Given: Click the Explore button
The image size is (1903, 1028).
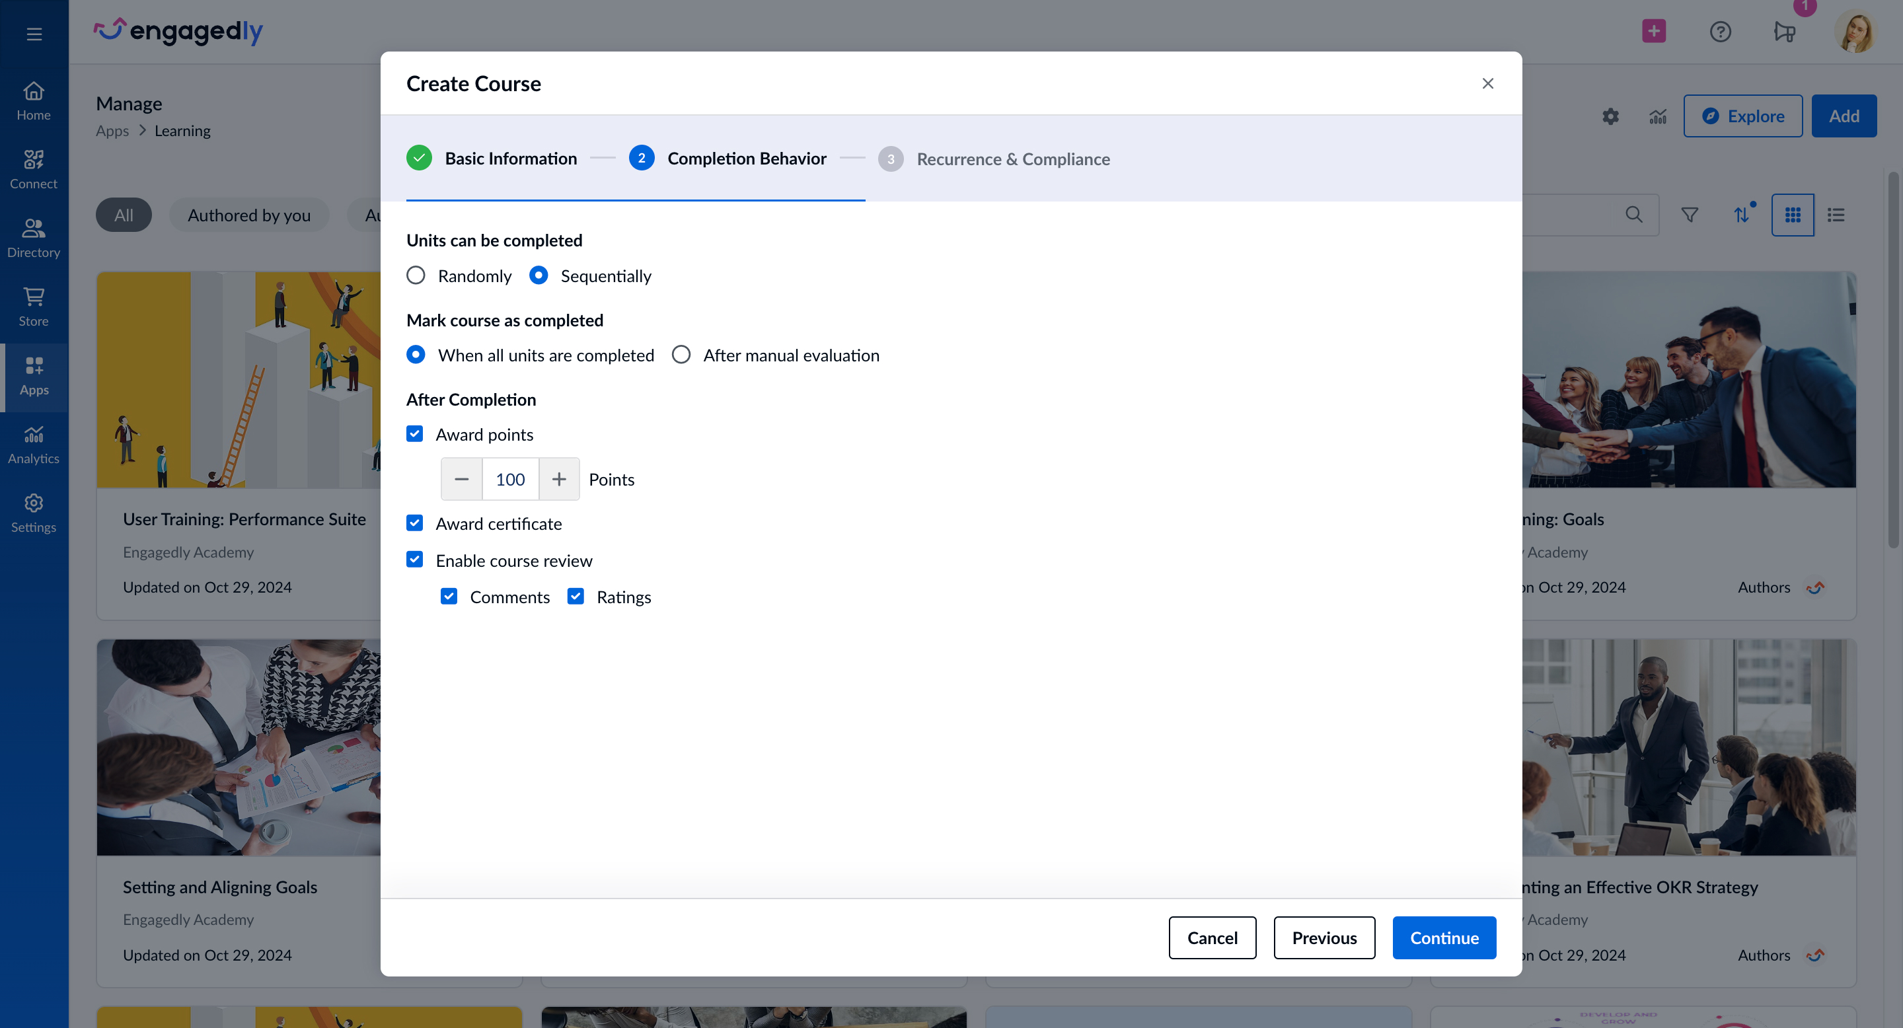Looking at the screenshot, I should 1742,116.
